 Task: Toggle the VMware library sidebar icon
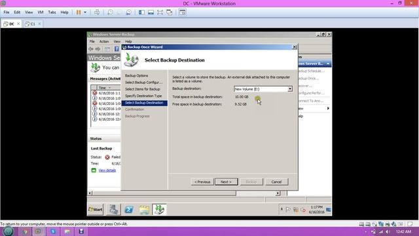[141, 12]
